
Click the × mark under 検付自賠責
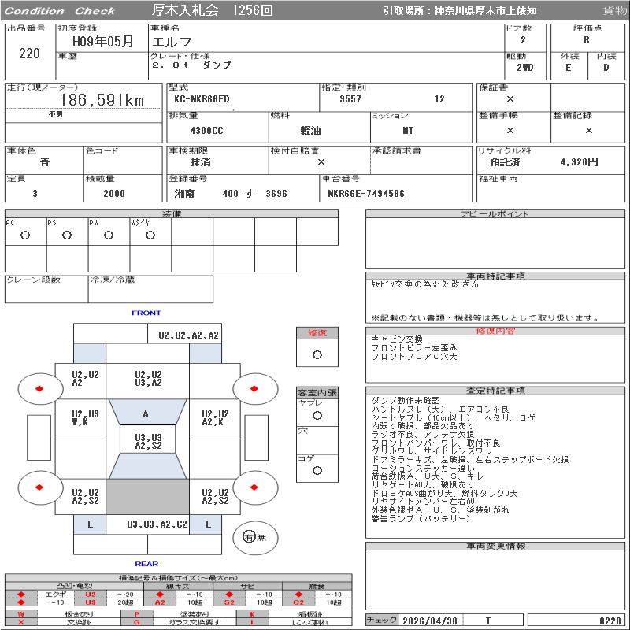pos(321,162)
